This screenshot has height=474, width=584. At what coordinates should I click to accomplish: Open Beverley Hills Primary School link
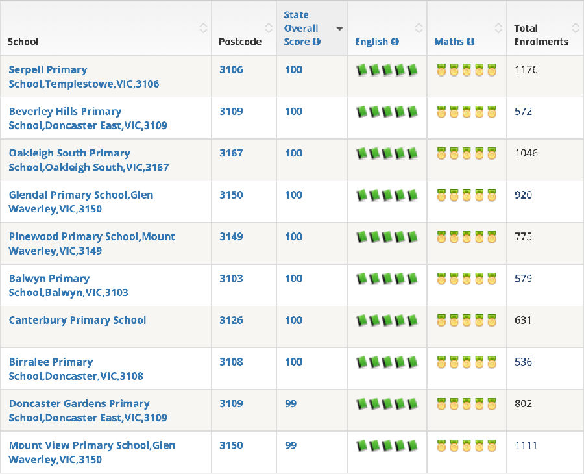point(88,118)
